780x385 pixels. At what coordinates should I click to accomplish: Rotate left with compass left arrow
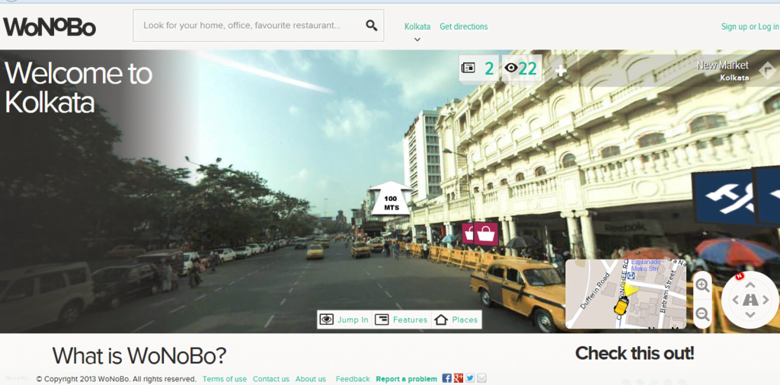(x=735, y=300)
